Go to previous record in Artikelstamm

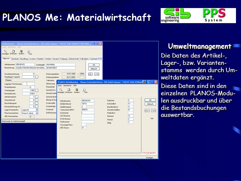click(x=92, y=74)
